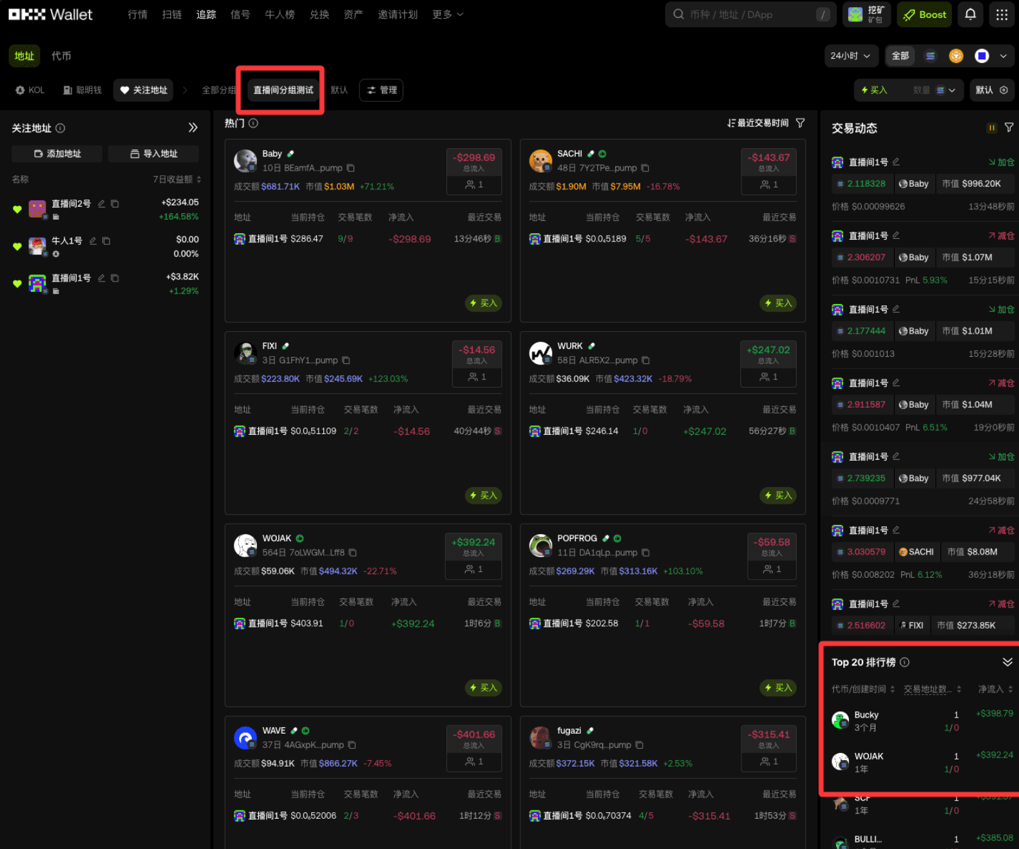
Task: Toggle the heart for 直播间1号 in watchlist
Action: [17, 284]
